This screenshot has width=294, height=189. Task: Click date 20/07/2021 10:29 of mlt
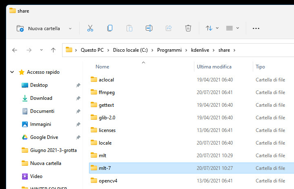(215, 156)
